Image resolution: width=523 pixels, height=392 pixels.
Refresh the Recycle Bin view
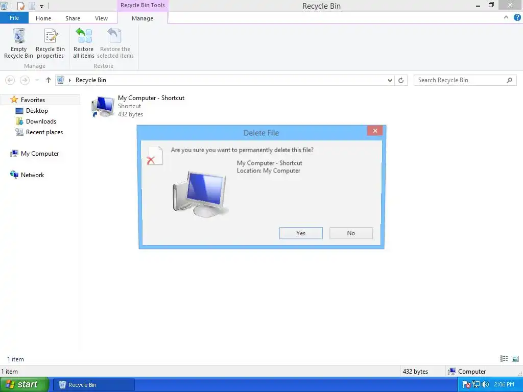(401, 80)
